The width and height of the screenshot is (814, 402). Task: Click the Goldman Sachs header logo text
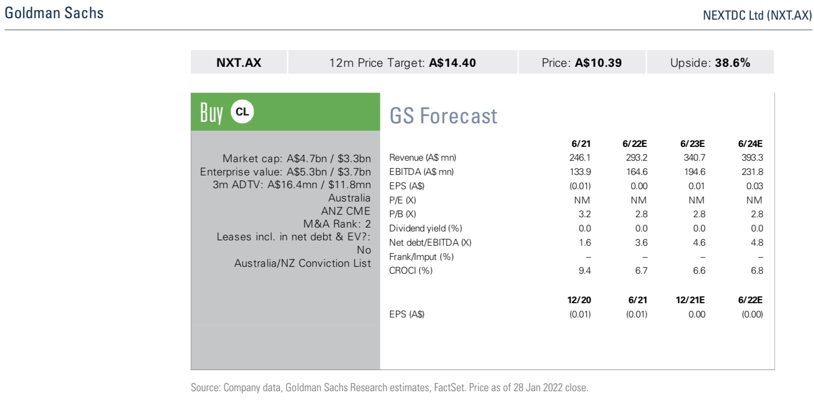coord(54,13)
